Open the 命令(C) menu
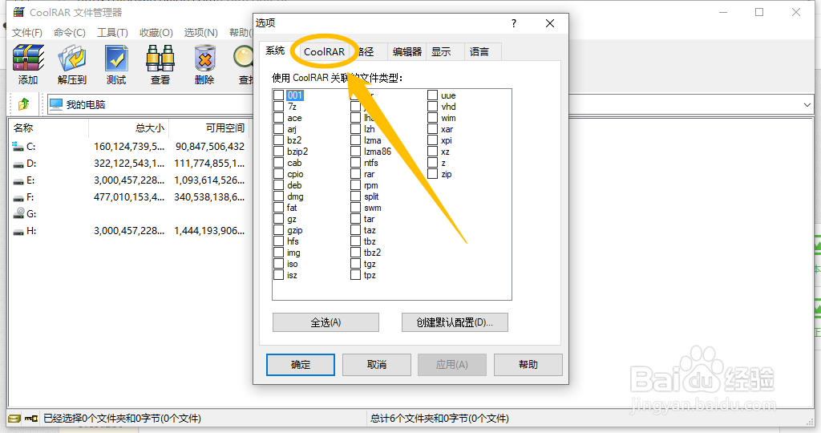 70,32
